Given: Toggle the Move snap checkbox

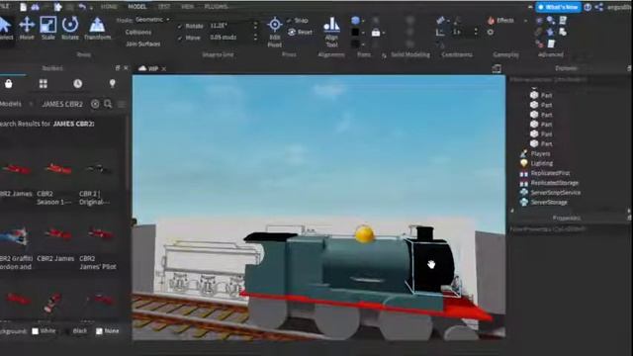Looking at the screenshot, I should (180, 38).
